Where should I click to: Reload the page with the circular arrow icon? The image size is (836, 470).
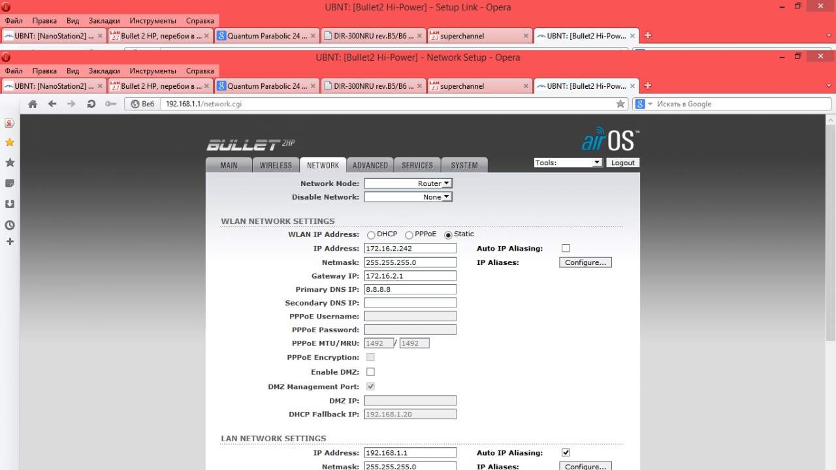(x=91, y=104)
